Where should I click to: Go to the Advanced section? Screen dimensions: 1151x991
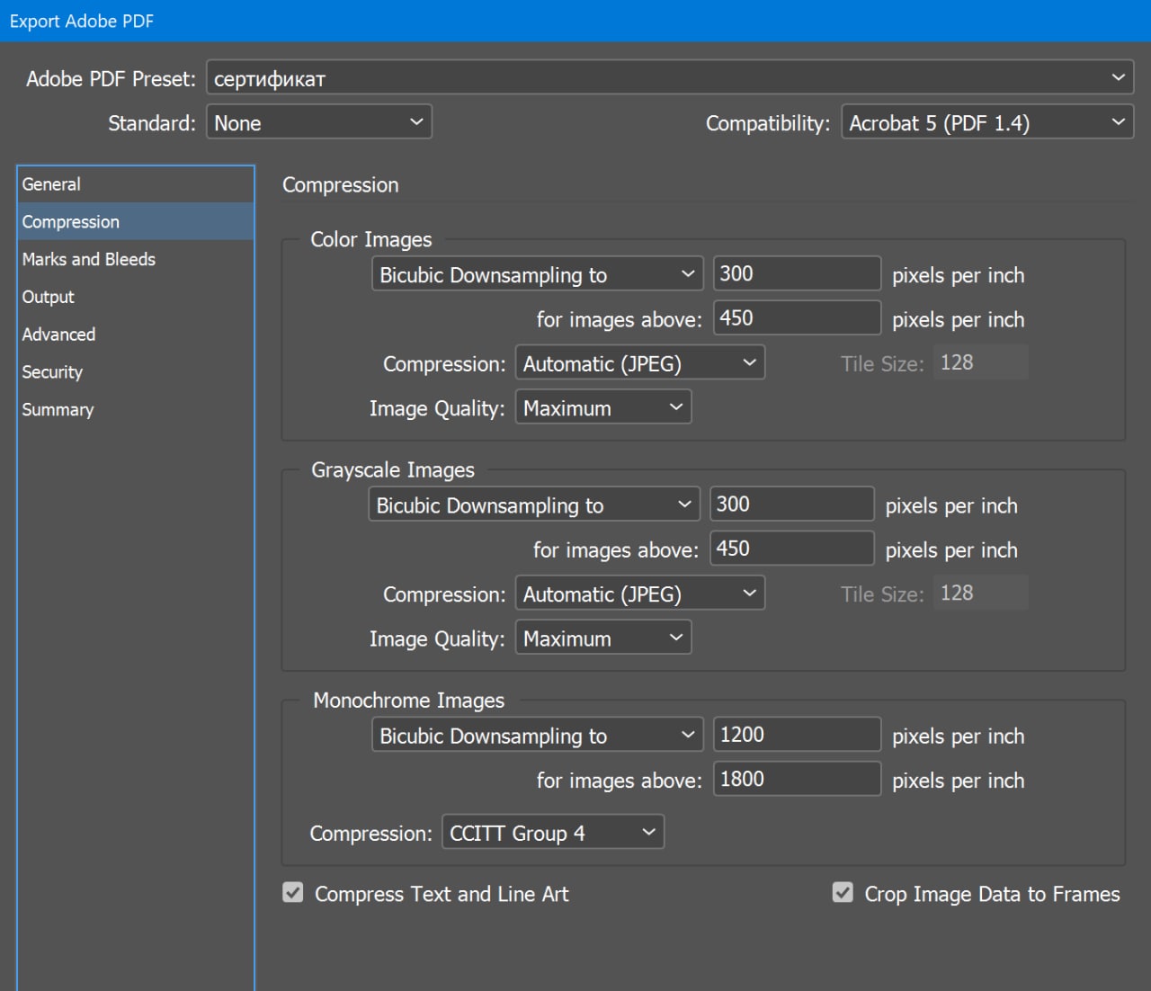[58, 335]
